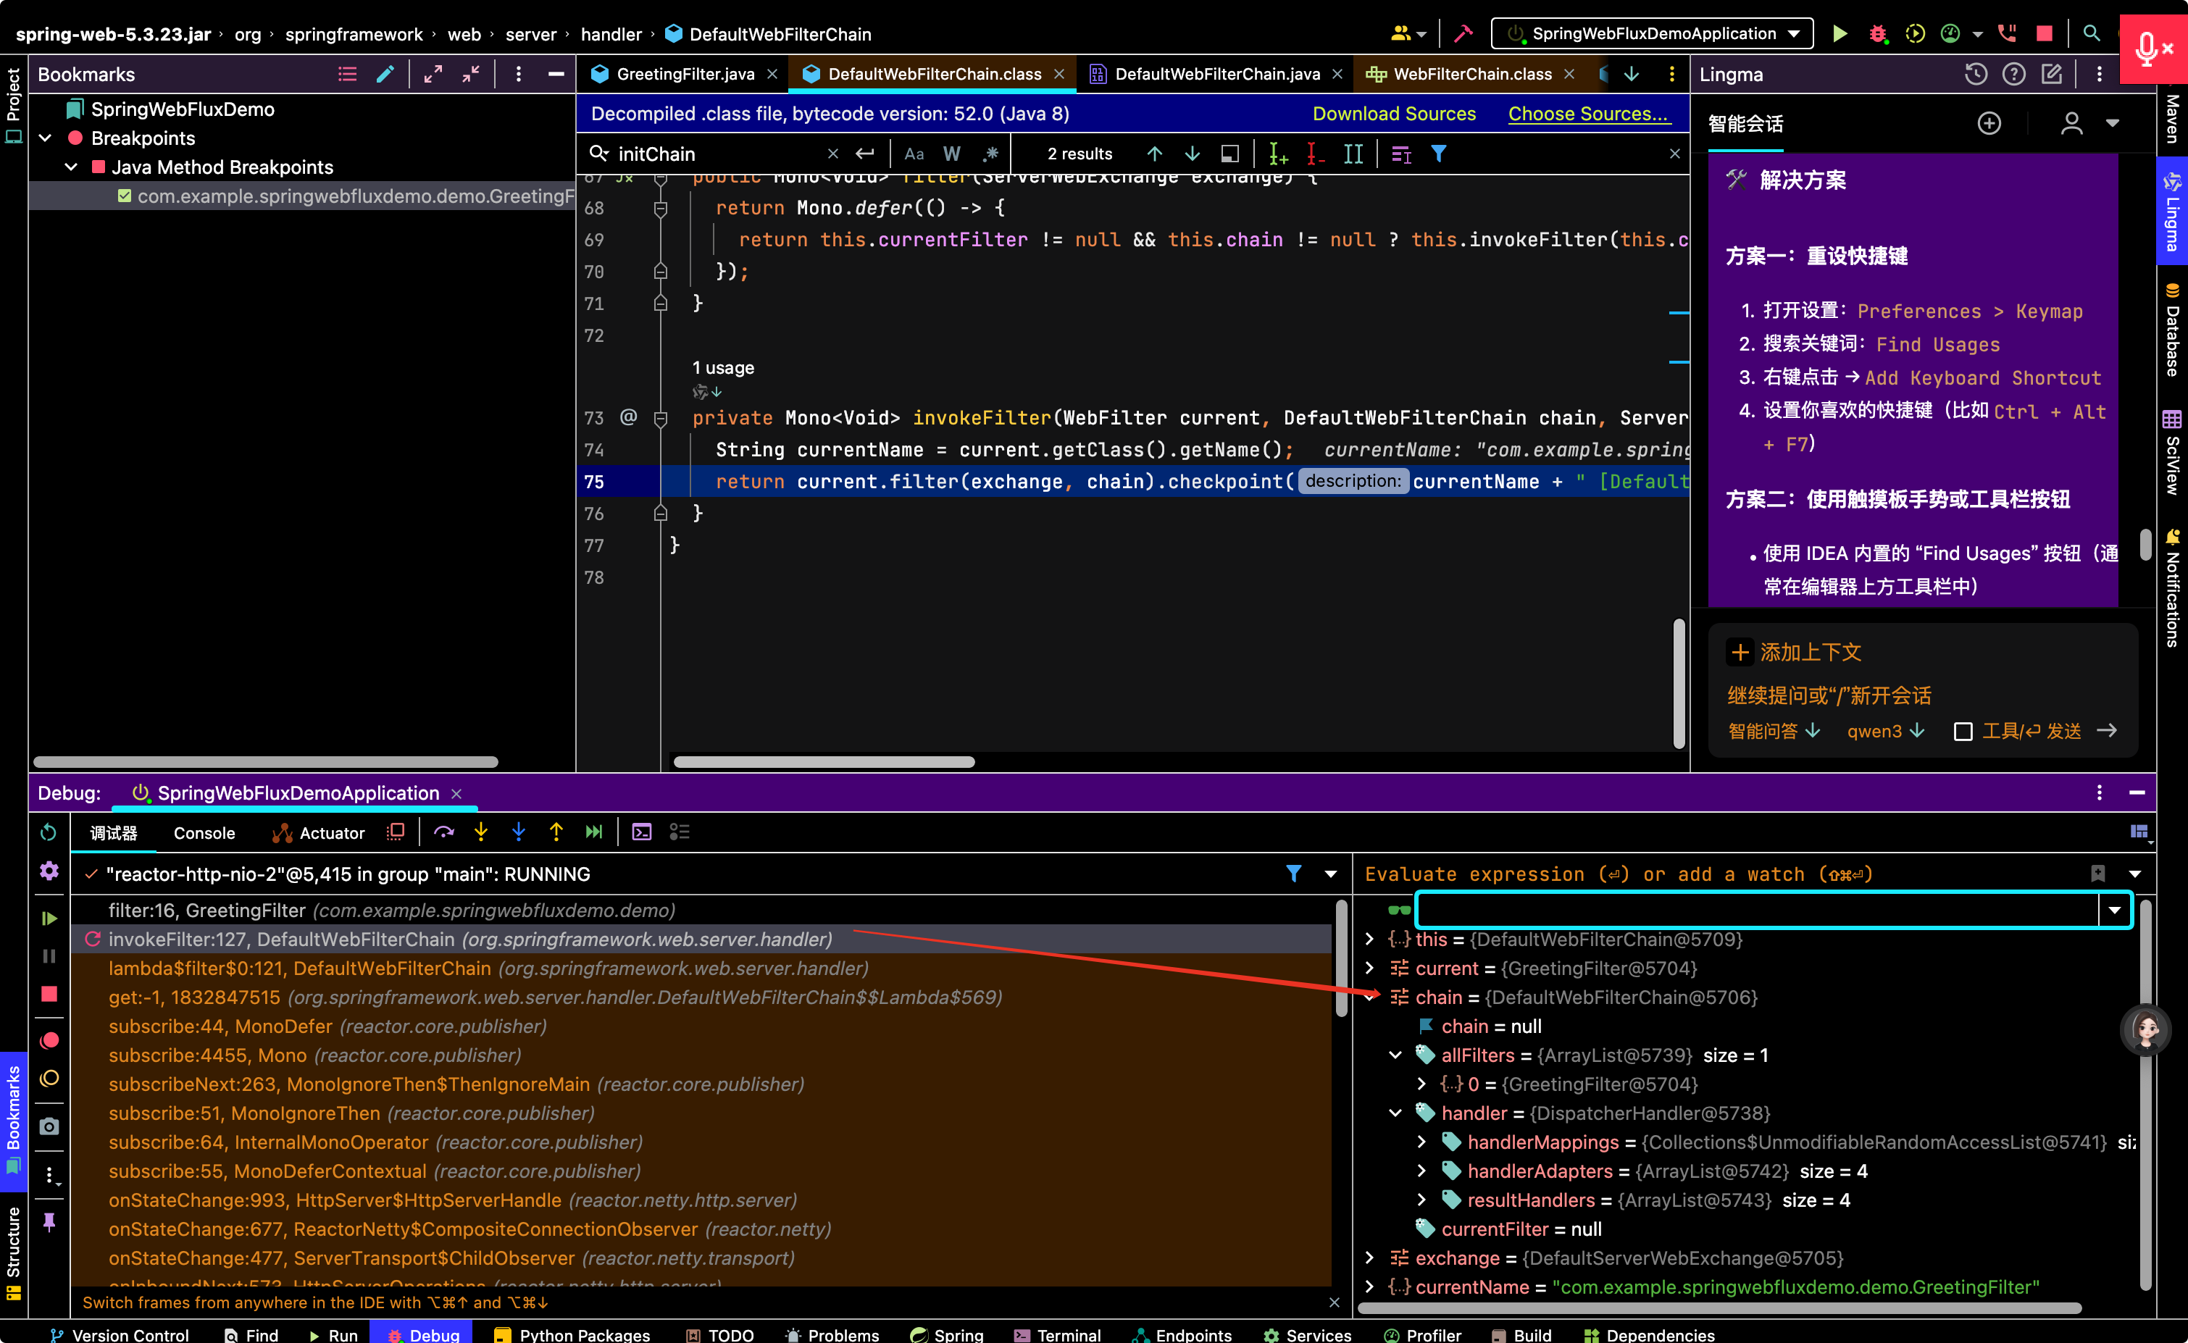Toggle Match Case Aa option in search
Screen dimensions: 2188x1343
click(914, 154)
